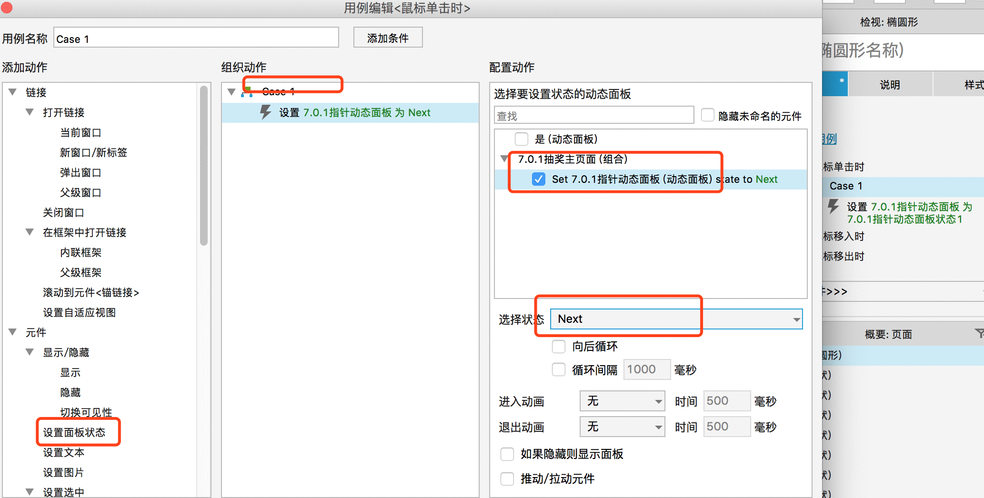Select the 内联框架 action
This screenshot has width=984, height=498.
point(80,252)
